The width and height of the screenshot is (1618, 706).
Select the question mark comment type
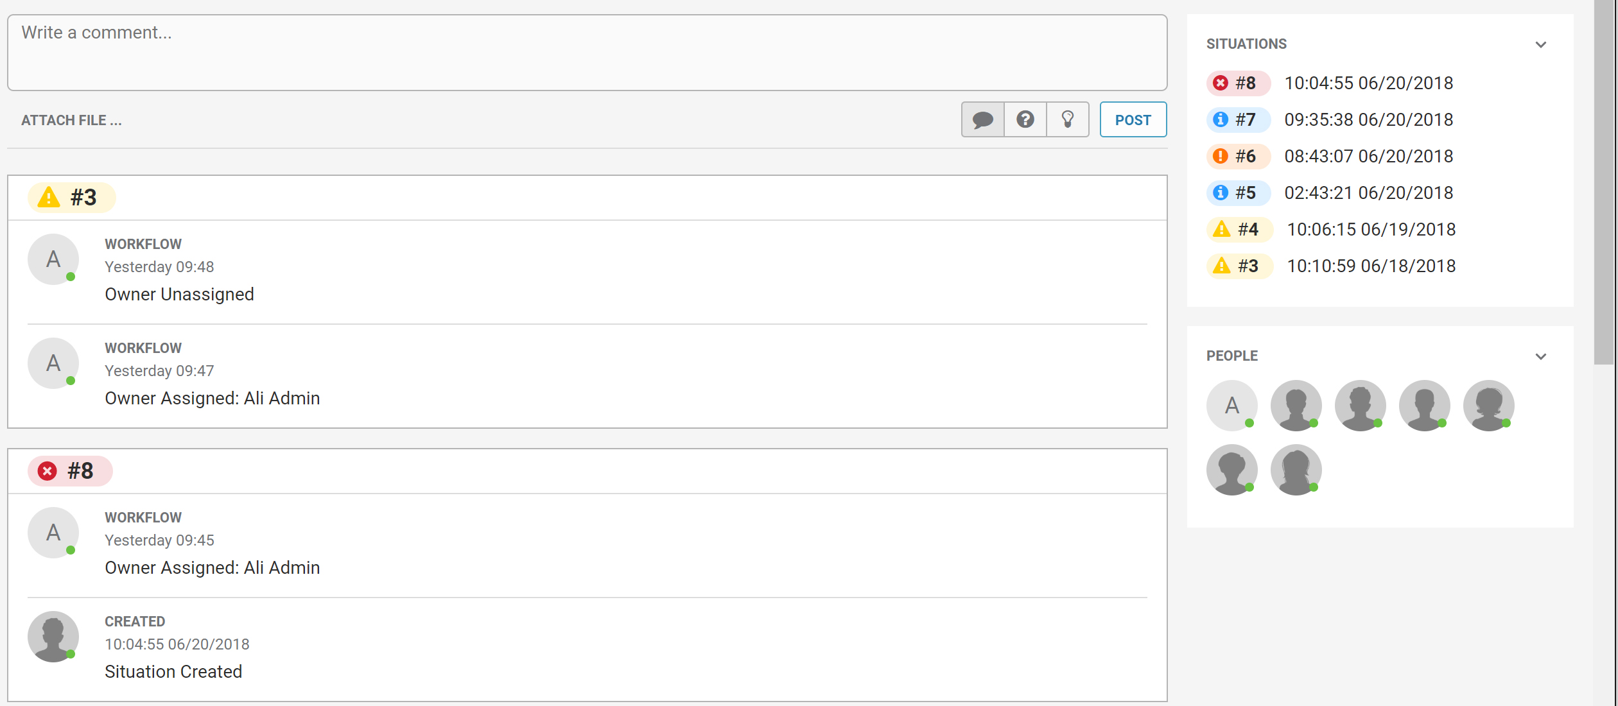[x=1025, y=119]
